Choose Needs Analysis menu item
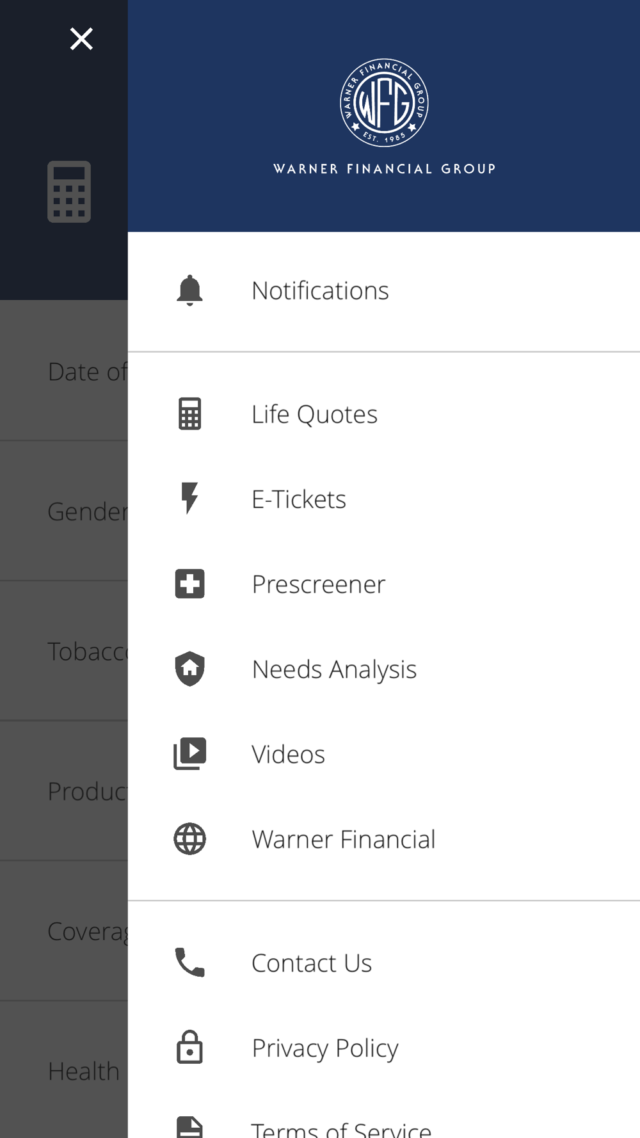Image resolution: width=640 pixels, height=1138 pixels. coord(334,669)
